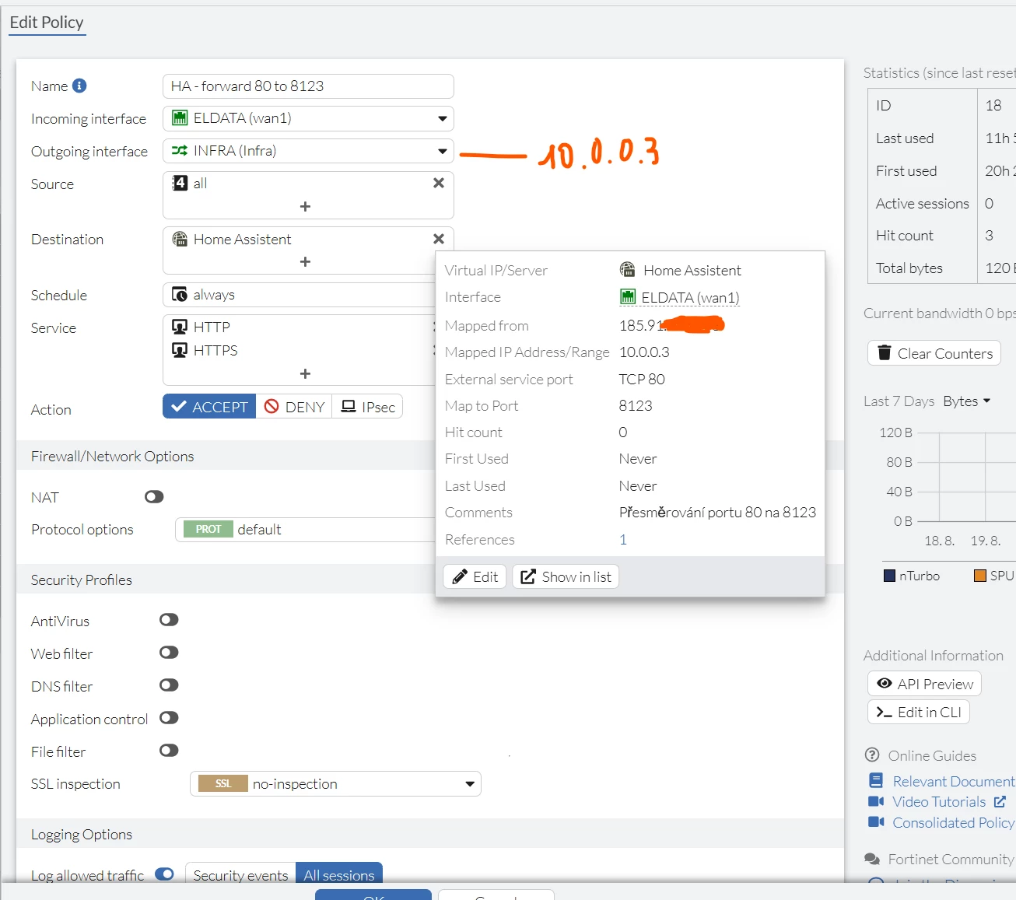The width and height of the screenshot is (1016, 900).
Task: Enable the Web filter profile
Action: [x=169, y=653]
